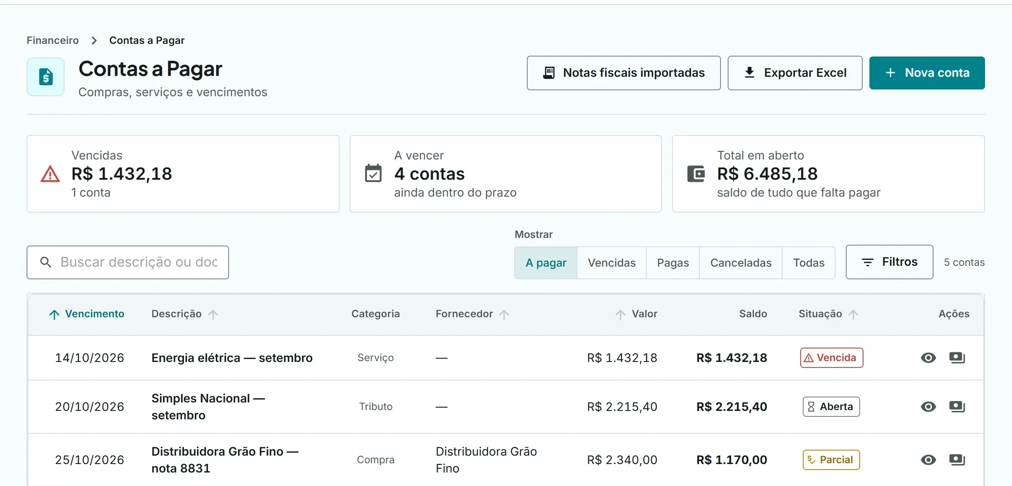This screenshot has height=486, width=1012.
Task: View details of Simples Nacional — setembro
Action: click(x=928, y=407)
